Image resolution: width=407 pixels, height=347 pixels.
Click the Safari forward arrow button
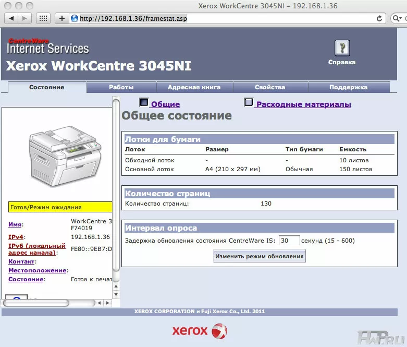(x=25, y=18)
